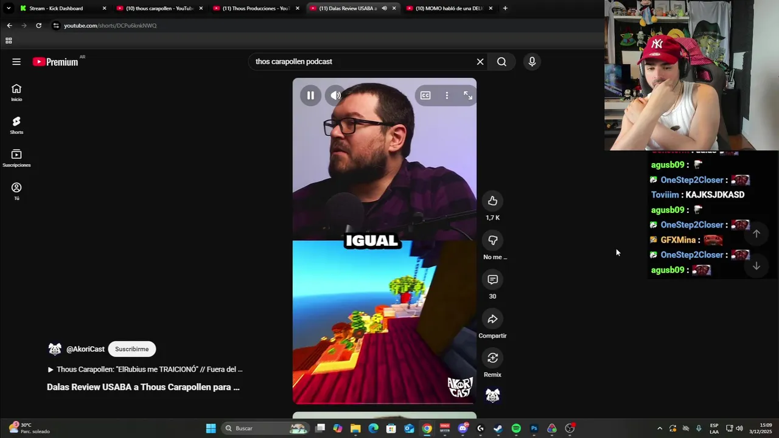
Task: Dislike the Short (No me gusta)
Action: 492,240
